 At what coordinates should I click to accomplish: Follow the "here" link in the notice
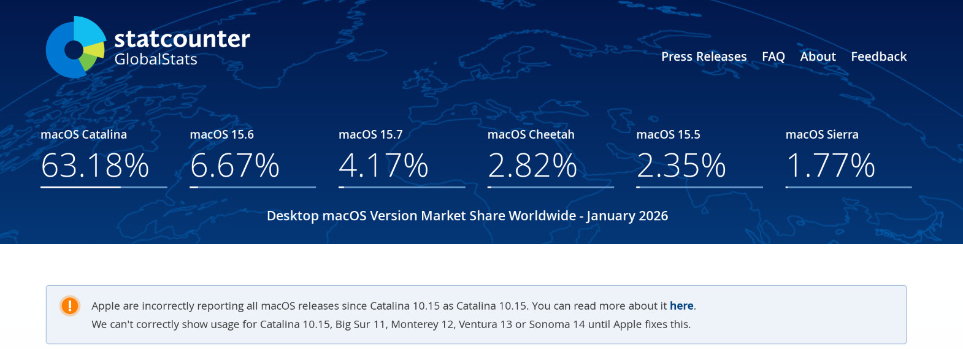point(681,305)
